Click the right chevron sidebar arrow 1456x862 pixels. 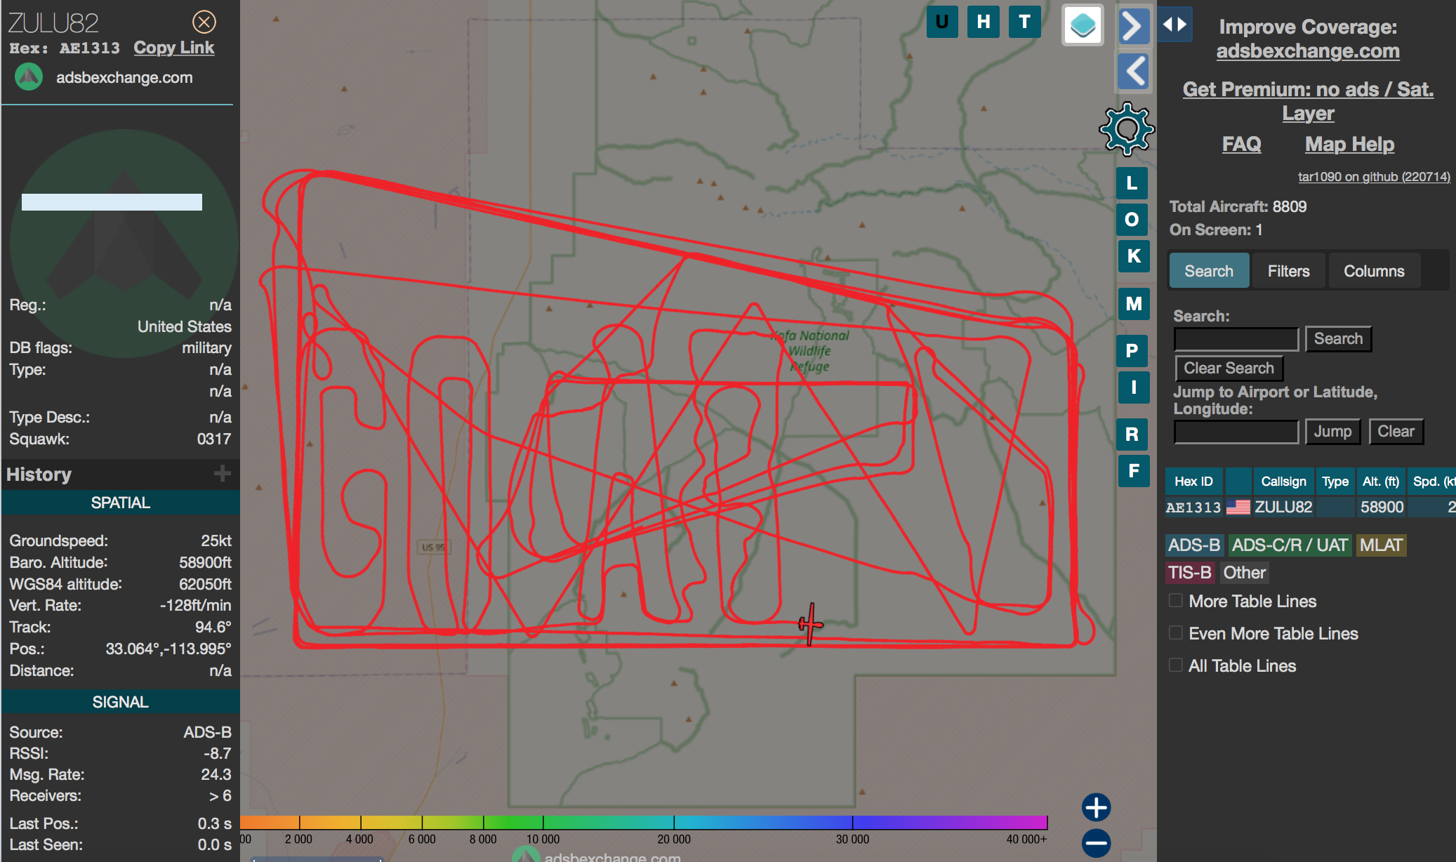[1133, 27]
